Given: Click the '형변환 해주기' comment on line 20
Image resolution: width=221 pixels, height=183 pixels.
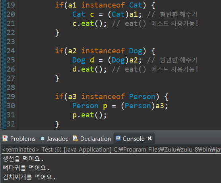Looking at the screenshot, I should [179, 14].
